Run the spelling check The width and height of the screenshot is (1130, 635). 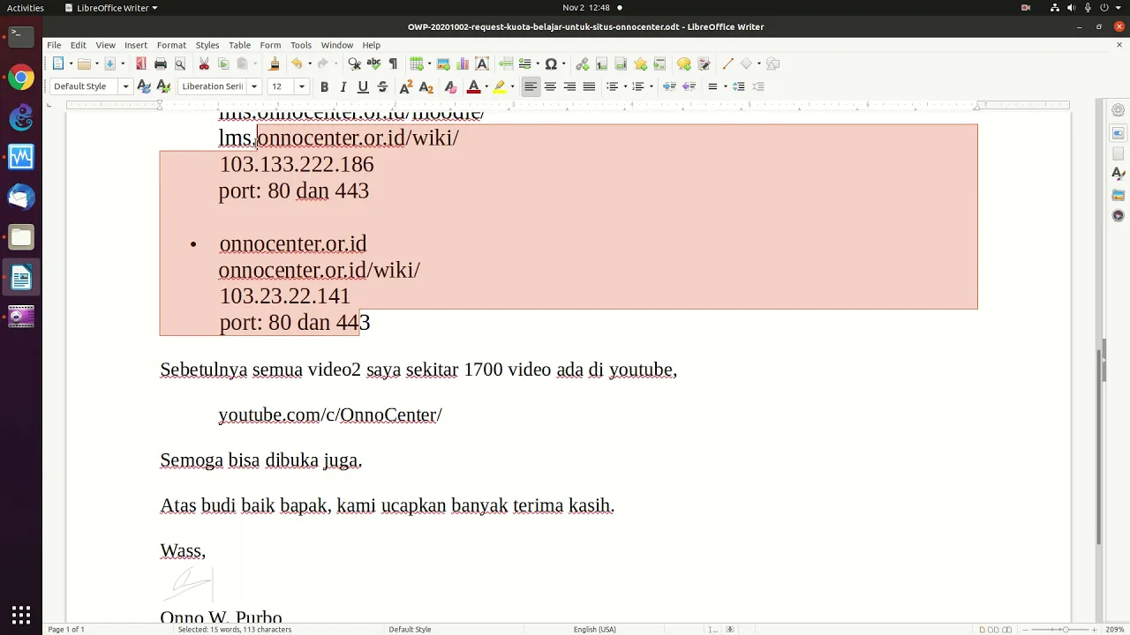pos(373,63)
